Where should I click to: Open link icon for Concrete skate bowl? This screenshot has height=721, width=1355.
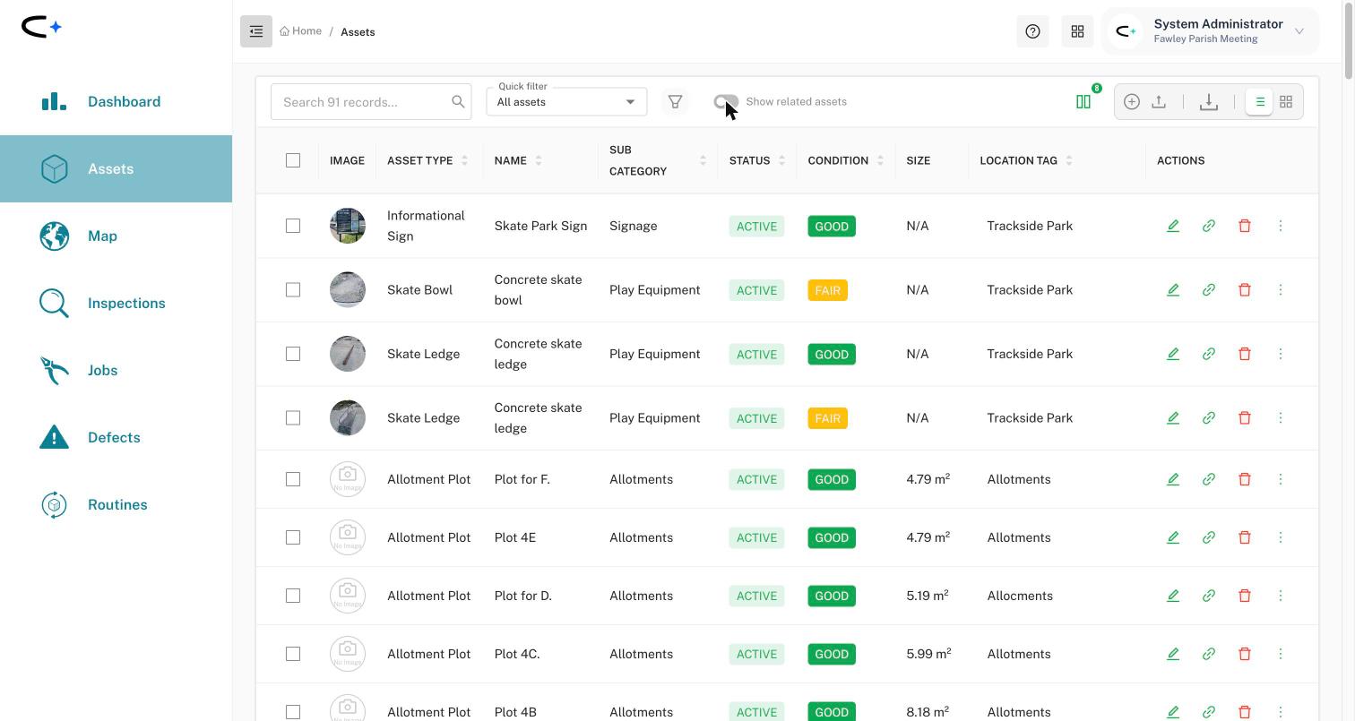1209,290
